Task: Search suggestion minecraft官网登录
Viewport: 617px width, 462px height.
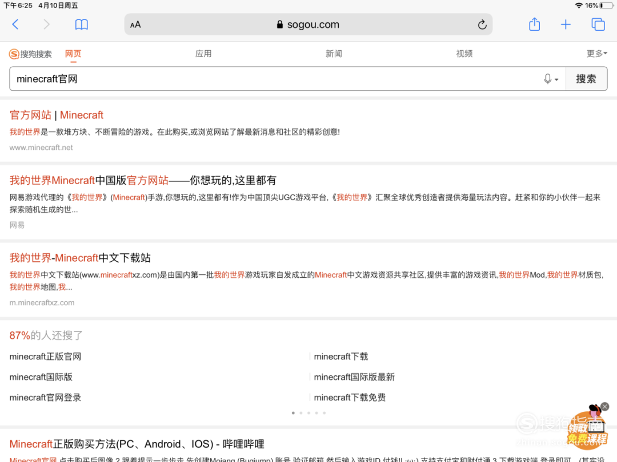Action: pos(45,398)
